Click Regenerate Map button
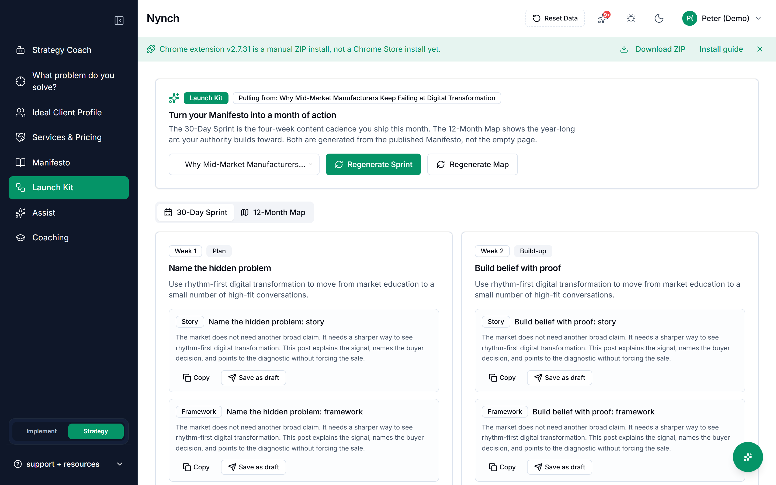 coord(472,164)
